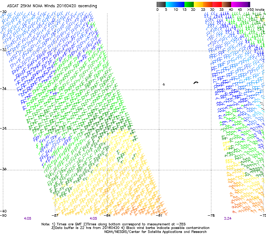Choose the orange 25-30 knots legend segment
Screen dimensions: 266x234
pyautogui.click(x=208, y=4)
